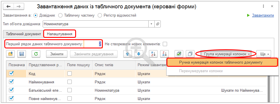Select the Батьківський еле… cell
Screen dimensions: 280x104
(46, 90)
